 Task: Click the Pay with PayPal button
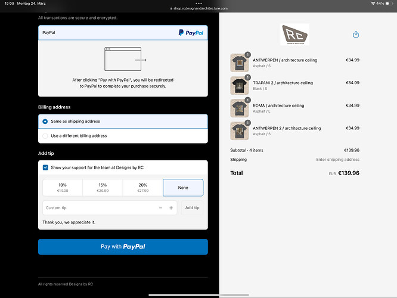(x=123, y=247)
